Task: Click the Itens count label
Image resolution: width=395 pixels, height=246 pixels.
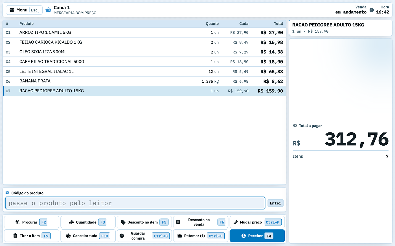Action: point(298,156)
